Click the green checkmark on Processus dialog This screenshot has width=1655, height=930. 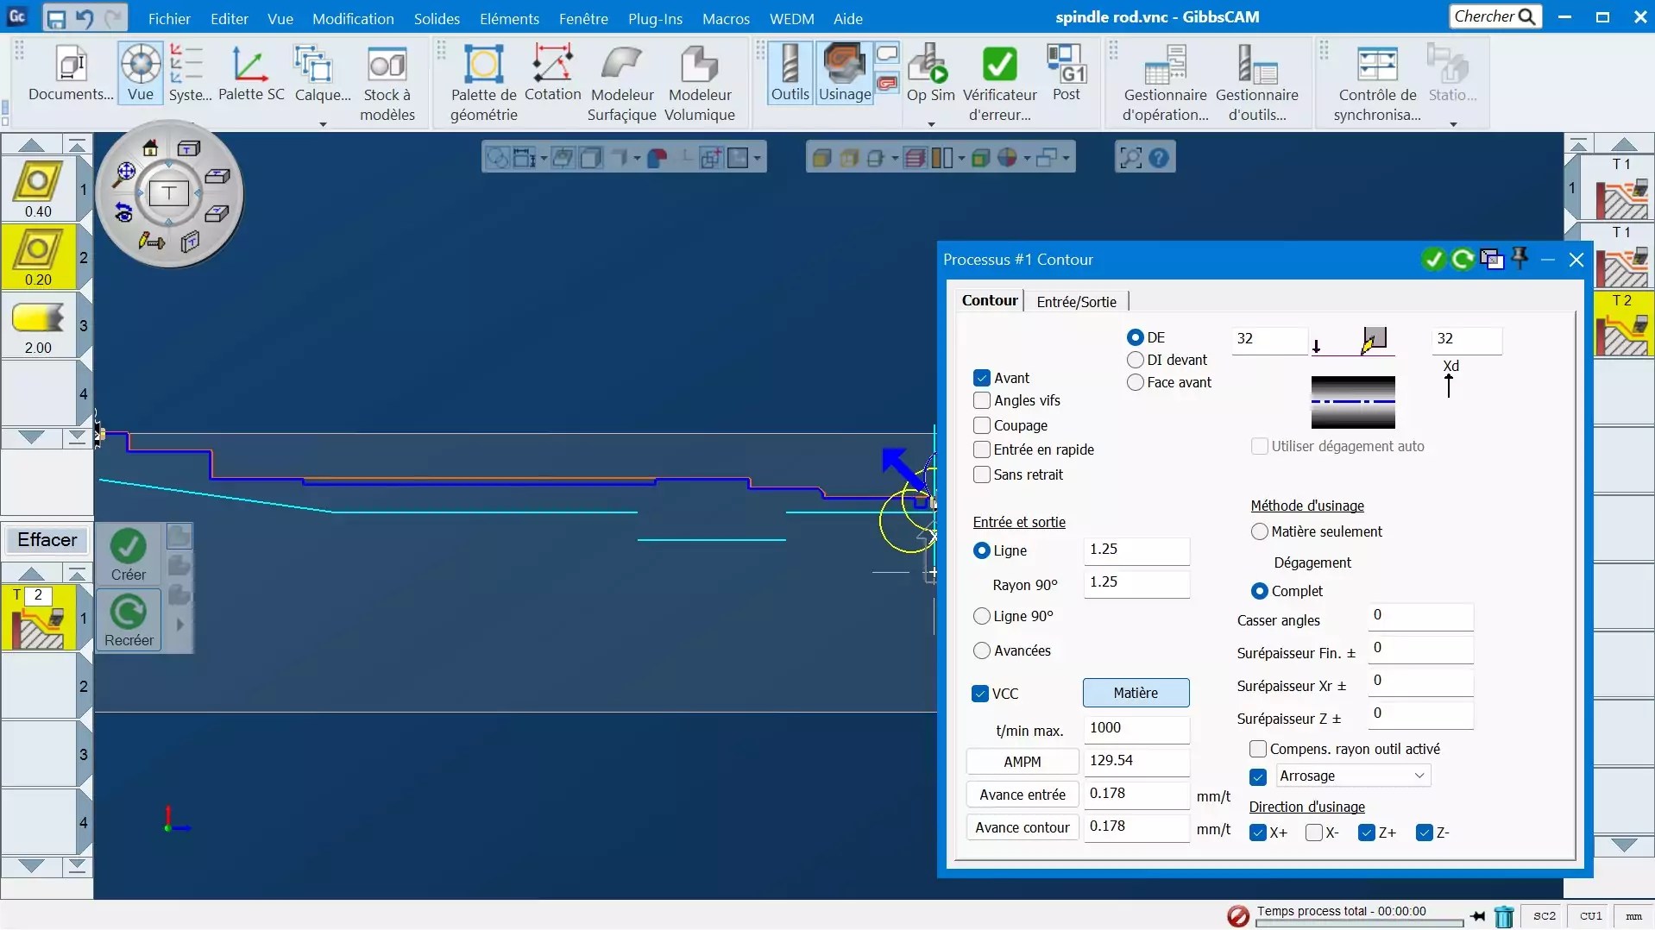tap(1434, 259)
